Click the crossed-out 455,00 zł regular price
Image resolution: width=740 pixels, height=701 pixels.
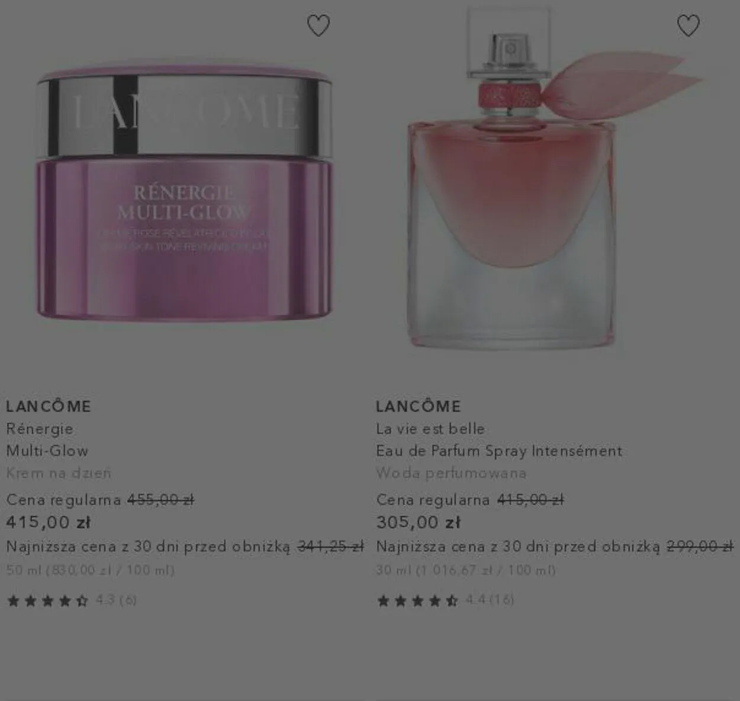[161, 500]
